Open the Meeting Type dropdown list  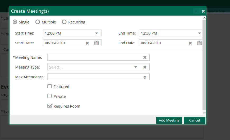click(136, 67)
